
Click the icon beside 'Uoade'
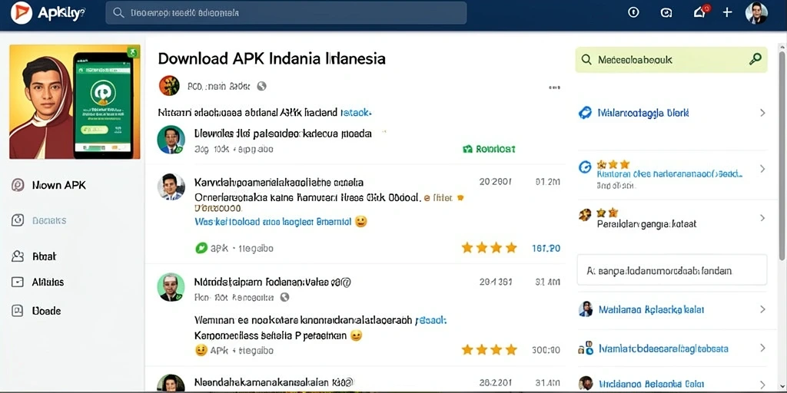[x=18, y=311]
